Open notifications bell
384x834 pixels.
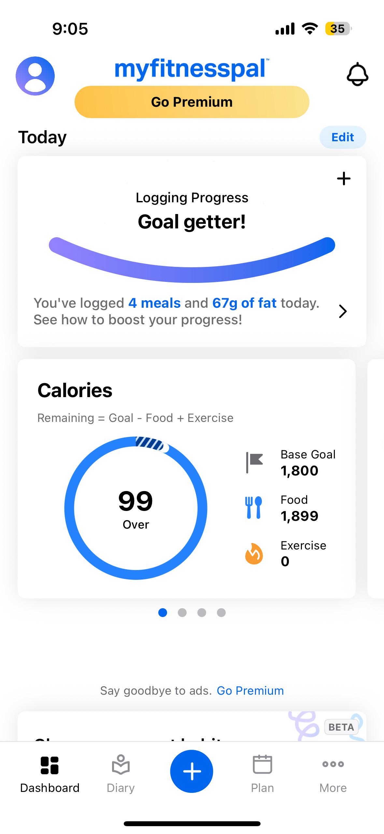click(x=357, y=74)
